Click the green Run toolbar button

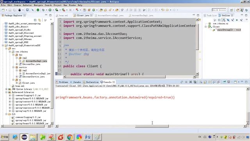[x=50, y=10]
